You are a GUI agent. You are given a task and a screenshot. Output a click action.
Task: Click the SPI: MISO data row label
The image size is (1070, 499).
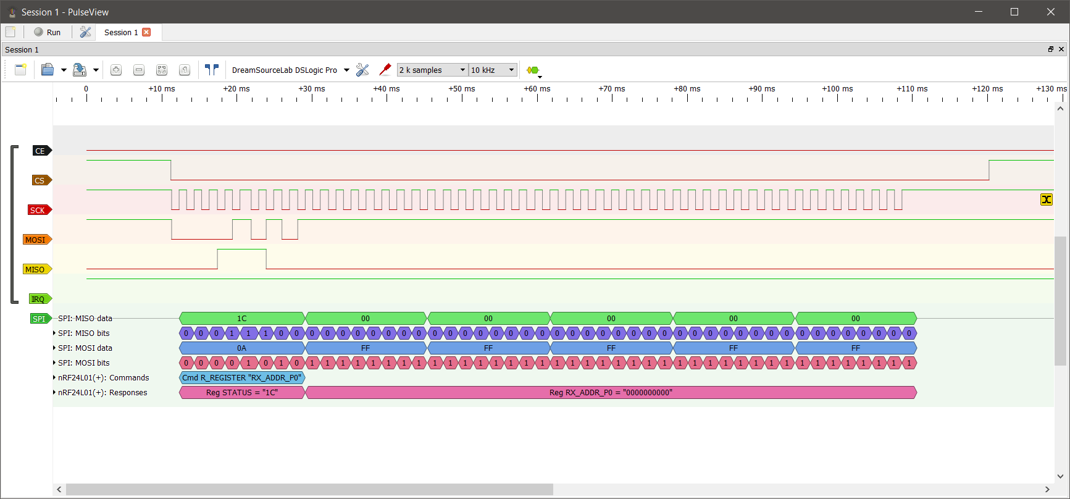(85, 319)
